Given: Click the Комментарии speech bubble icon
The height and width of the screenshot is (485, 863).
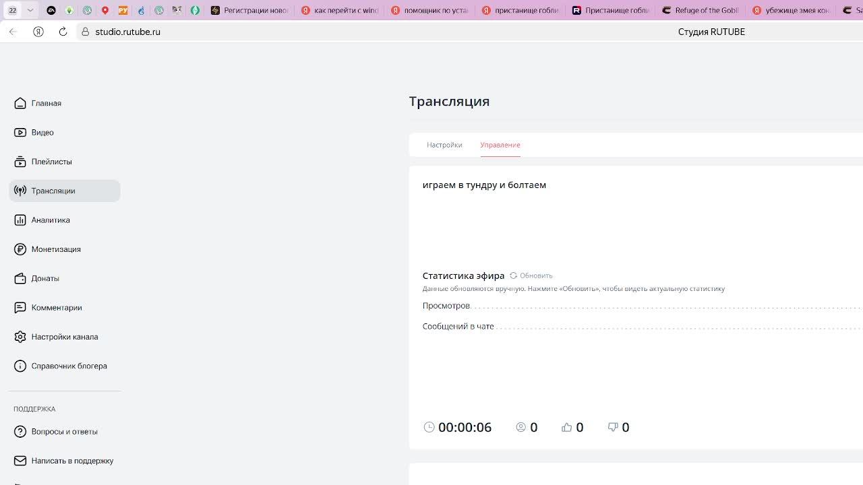Looking at the screenshot, I should (x=20, y=307).
